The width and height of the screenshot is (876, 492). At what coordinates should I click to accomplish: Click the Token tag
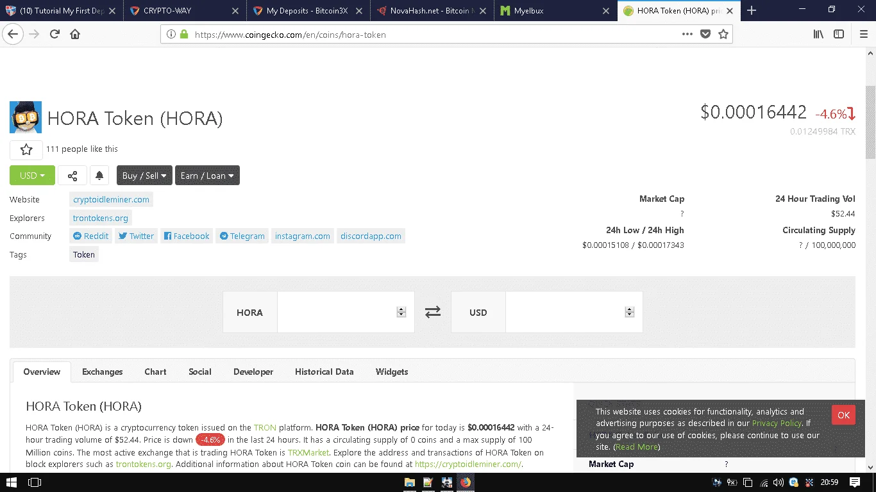[84, 254]
